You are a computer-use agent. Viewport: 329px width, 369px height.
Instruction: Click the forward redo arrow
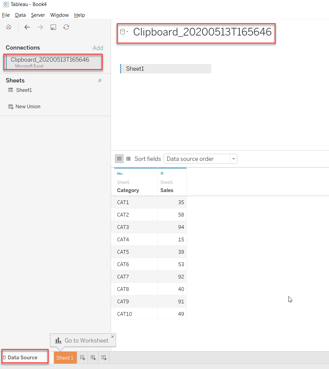point(40,27)
